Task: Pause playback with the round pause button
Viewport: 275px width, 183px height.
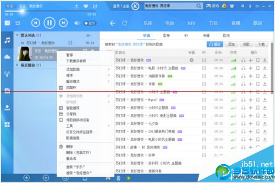Action: pos(49,23)
